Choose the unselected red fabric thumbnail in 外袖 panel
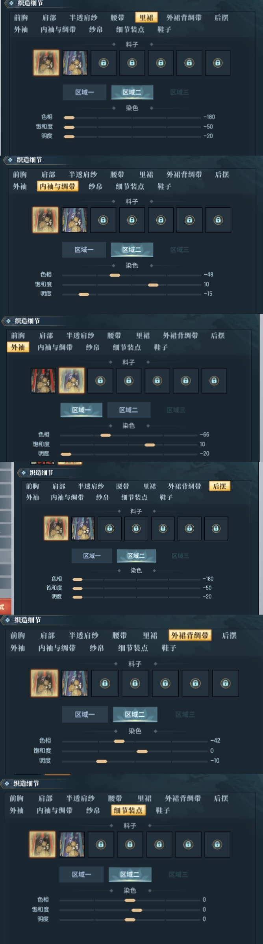This screenshot has width=263, height=944. (43, 381)
